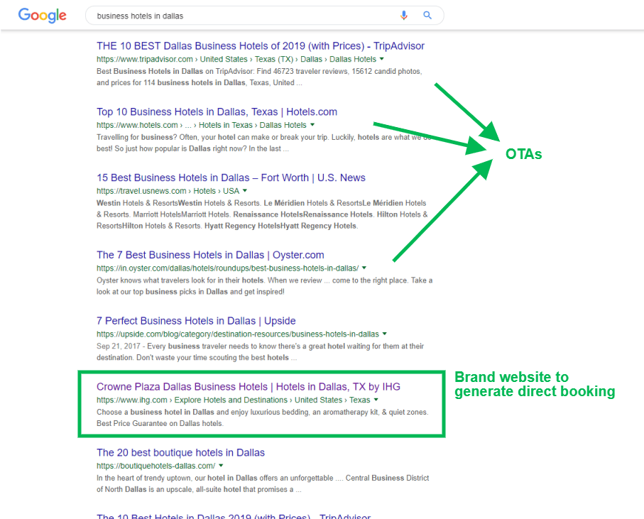644x519 pixels.
Task: Click the microphone voice search icon
Action: point(404,16)
